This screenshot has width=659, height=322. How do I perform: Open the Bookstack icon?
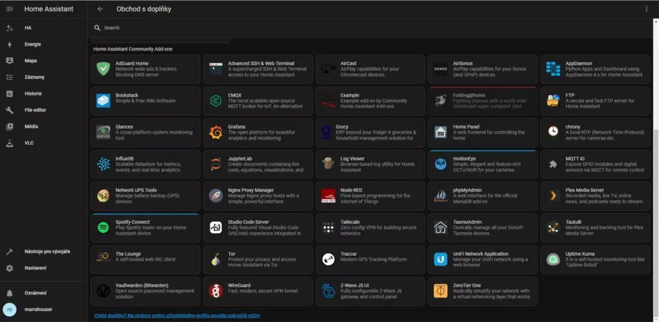[x=103, y=101]
